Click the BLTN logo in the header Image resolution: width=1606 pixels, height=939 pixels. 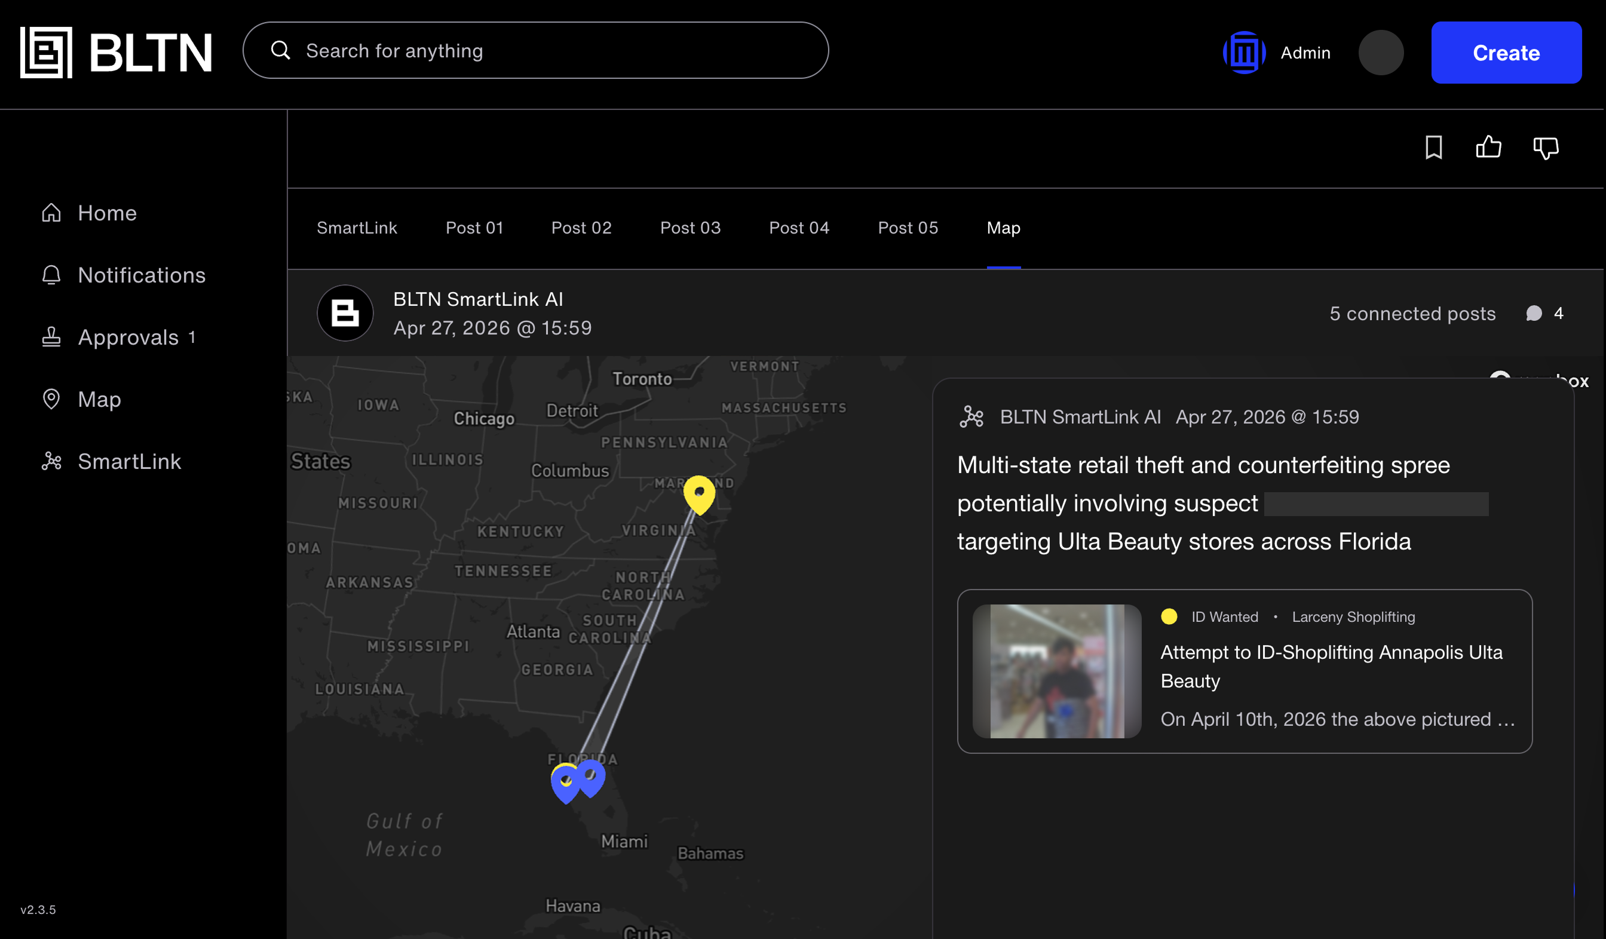click(116, 52)
